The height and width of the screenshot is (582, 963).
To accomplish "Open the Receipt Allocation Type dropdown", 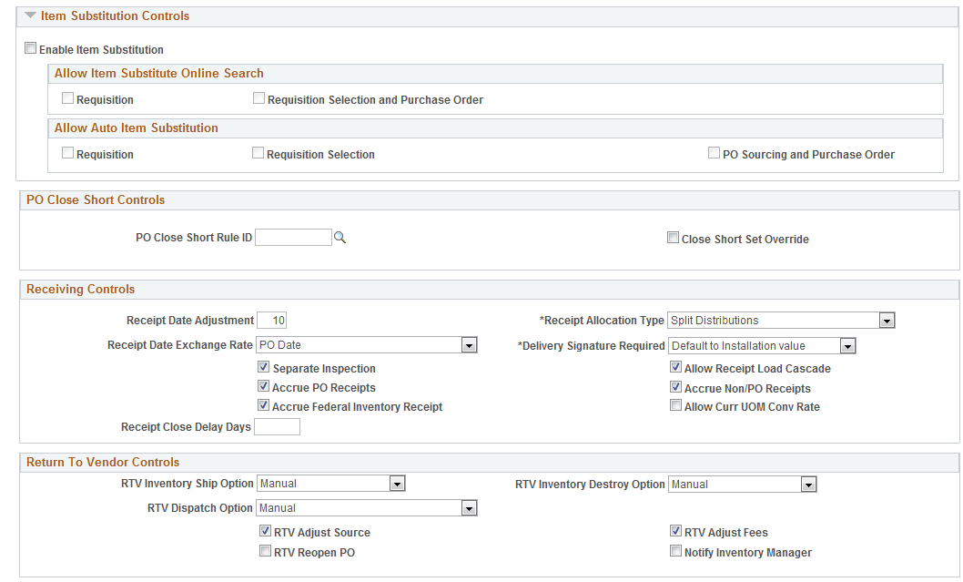I will (887, 320).
